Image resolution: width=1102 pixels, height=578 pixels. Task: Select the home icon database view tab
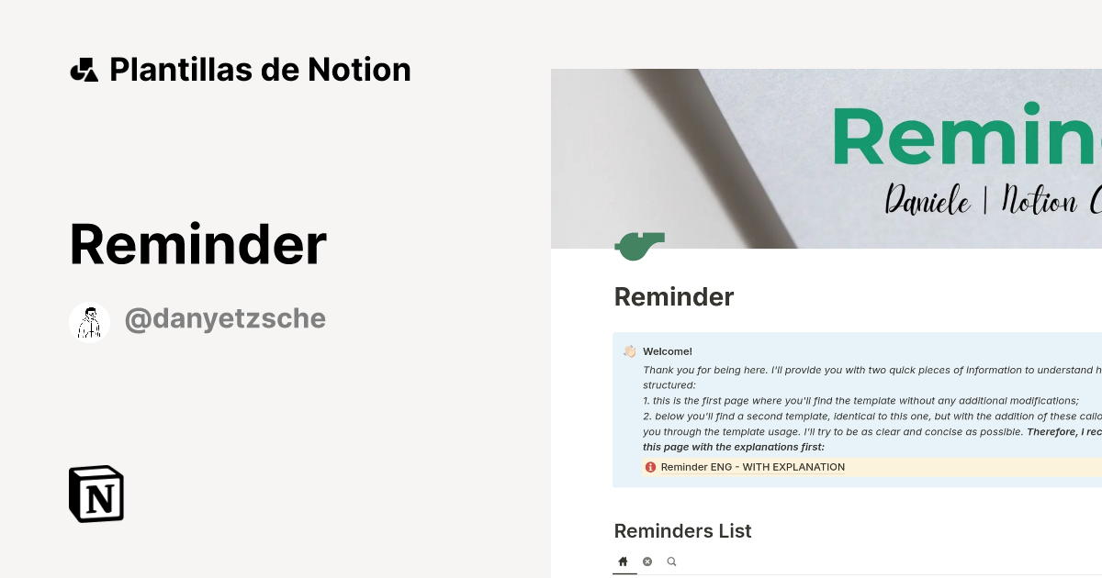coord(624,561)
